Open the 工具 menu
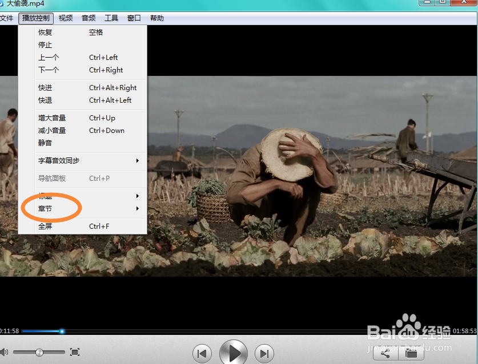The image size is (478, 364). click(x=111, y=18)
